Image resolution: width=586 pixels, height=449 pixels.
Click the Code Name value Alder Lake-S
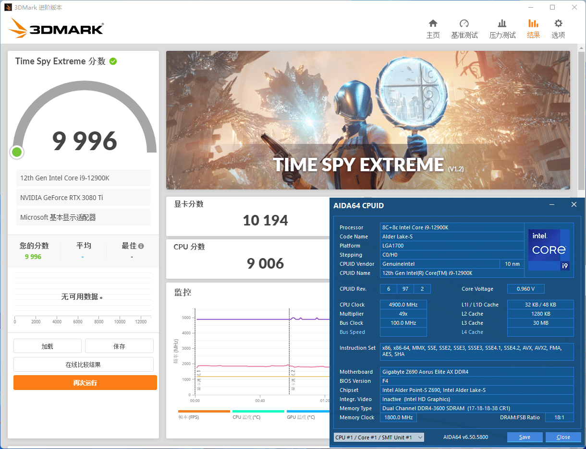click(452, 236)
